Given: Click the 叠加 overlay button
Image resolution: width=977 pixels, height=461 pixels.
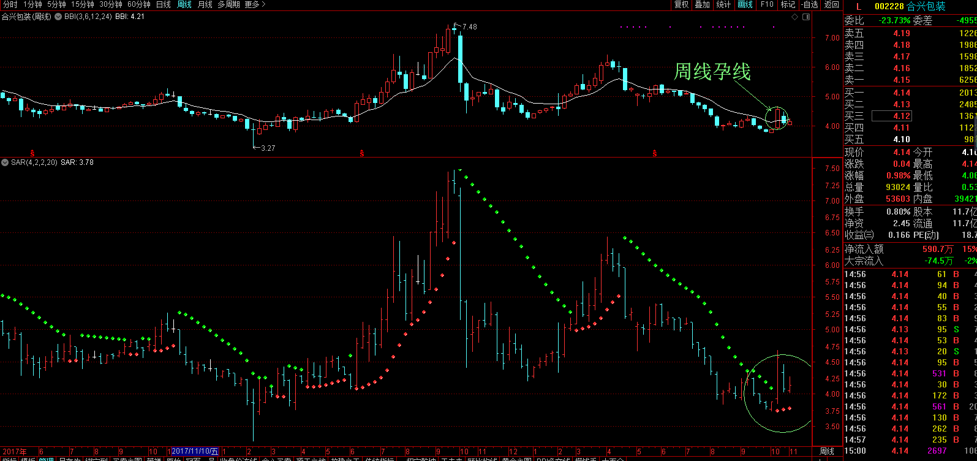Looking at the screenshot, I should point(702,4).
